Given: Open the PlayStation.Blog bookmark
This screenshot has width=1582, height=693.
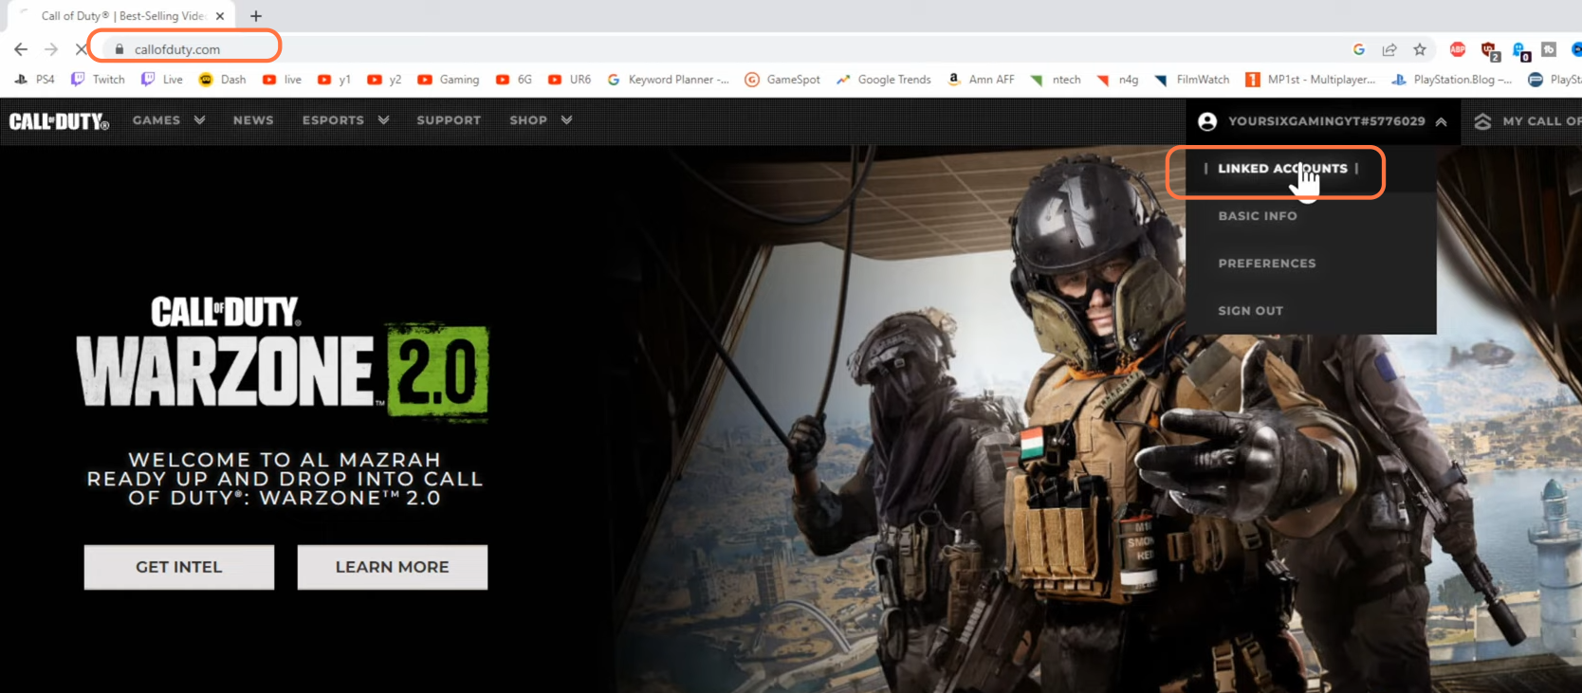Looking at the screenshot, I should click(1451, 80).
